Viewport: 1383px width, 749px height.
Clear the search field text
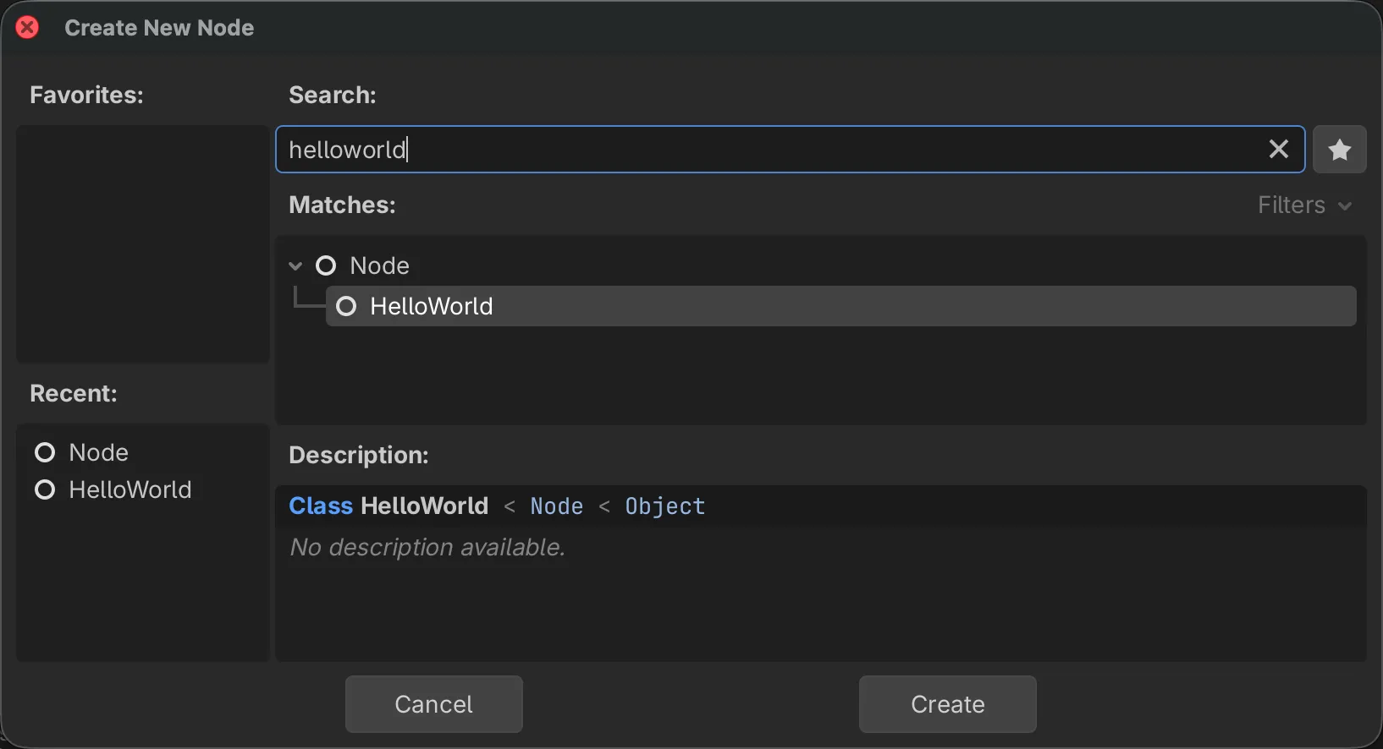click(x=1278, y=150)
